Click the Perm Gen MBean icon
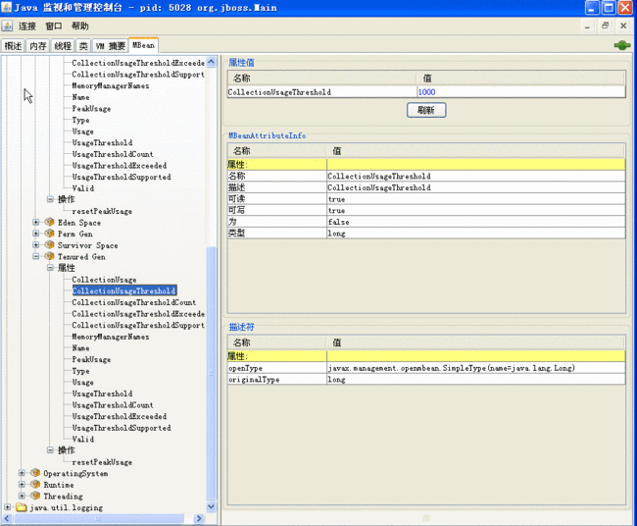 (x=50, y=234)
